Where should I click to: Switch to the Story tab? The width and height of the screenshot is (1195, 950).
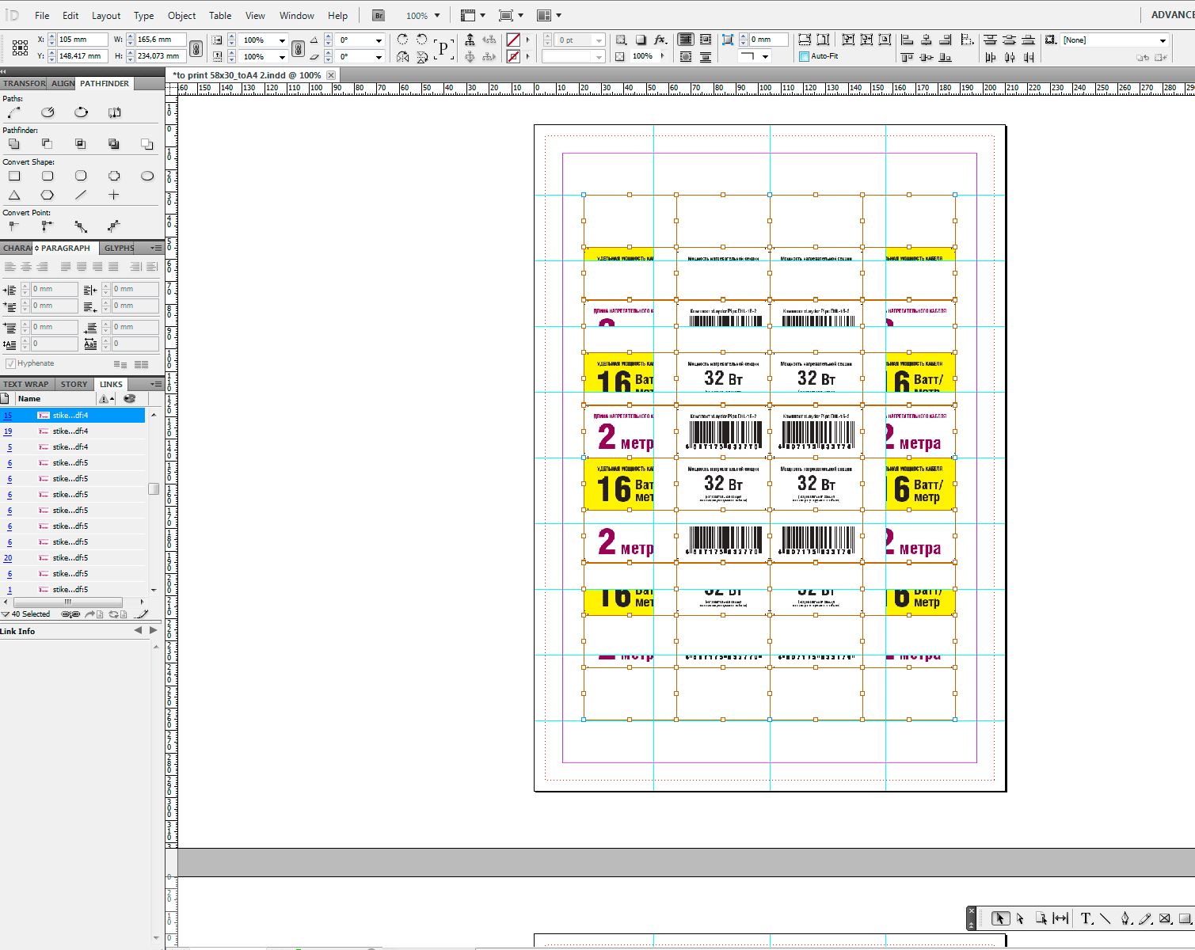pyautogui.click(x=74, y=384)
